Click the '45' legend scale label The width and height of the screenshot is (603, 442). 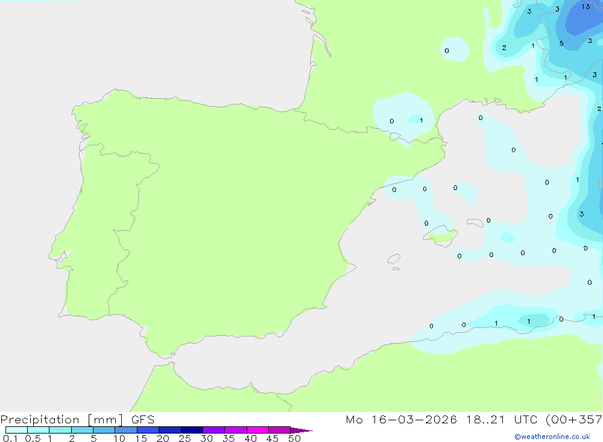[273, 438]
